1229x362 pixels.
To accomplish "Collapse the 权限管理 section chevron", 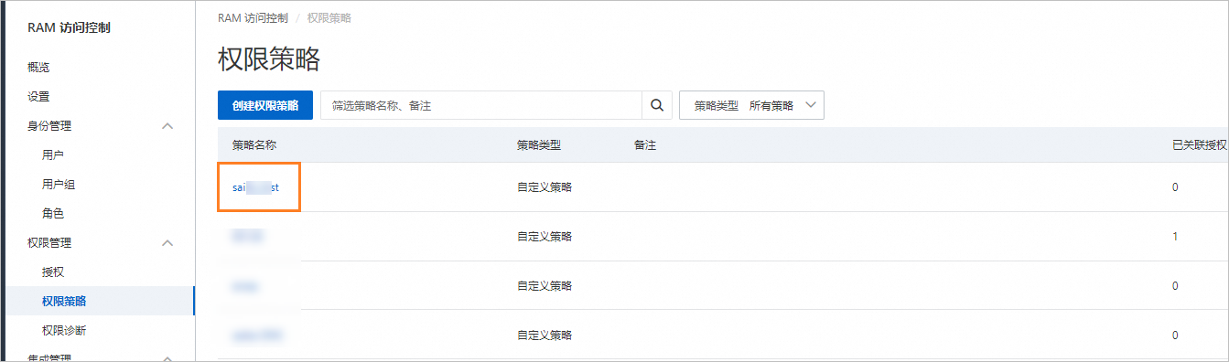I will [x=167, y=243].
